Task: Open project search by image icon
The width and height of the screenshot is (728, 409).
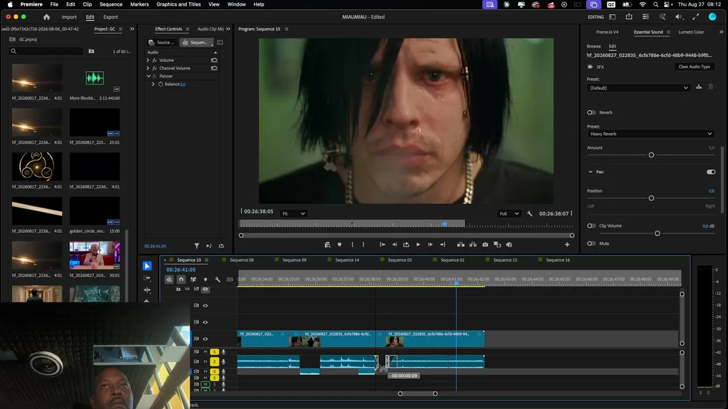Action: tap(91, 51)
